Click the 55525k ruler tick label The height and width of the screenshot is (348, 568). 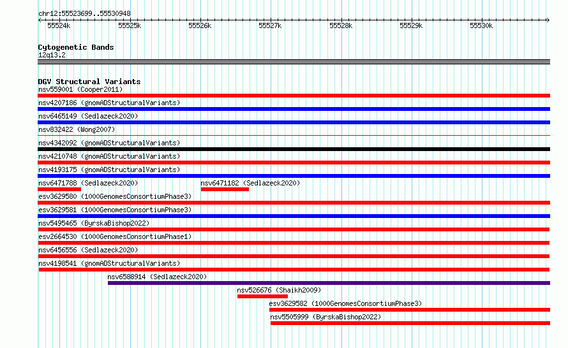130,25
